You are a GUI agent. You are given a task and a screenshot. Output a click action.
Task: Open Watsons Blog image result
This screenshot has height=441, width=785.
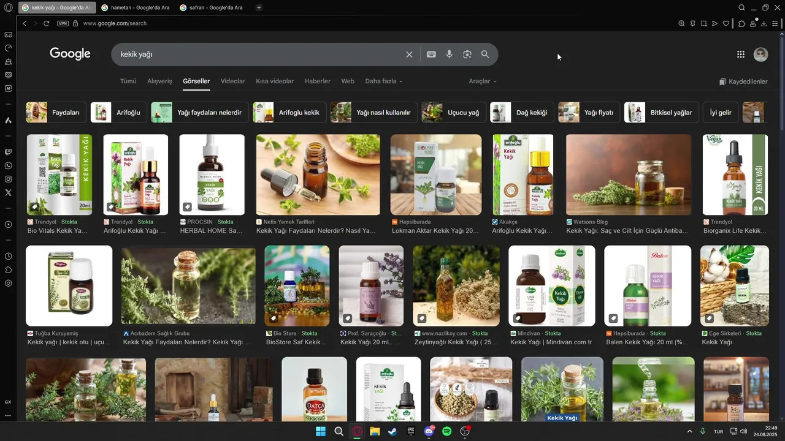[x=629, y=175]
